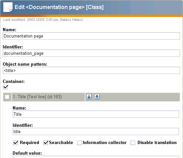This screenshot has width=183, height=158.
Task: Click the '1. Title [Text line] (id:183)' header
Action: click(37, 97)
